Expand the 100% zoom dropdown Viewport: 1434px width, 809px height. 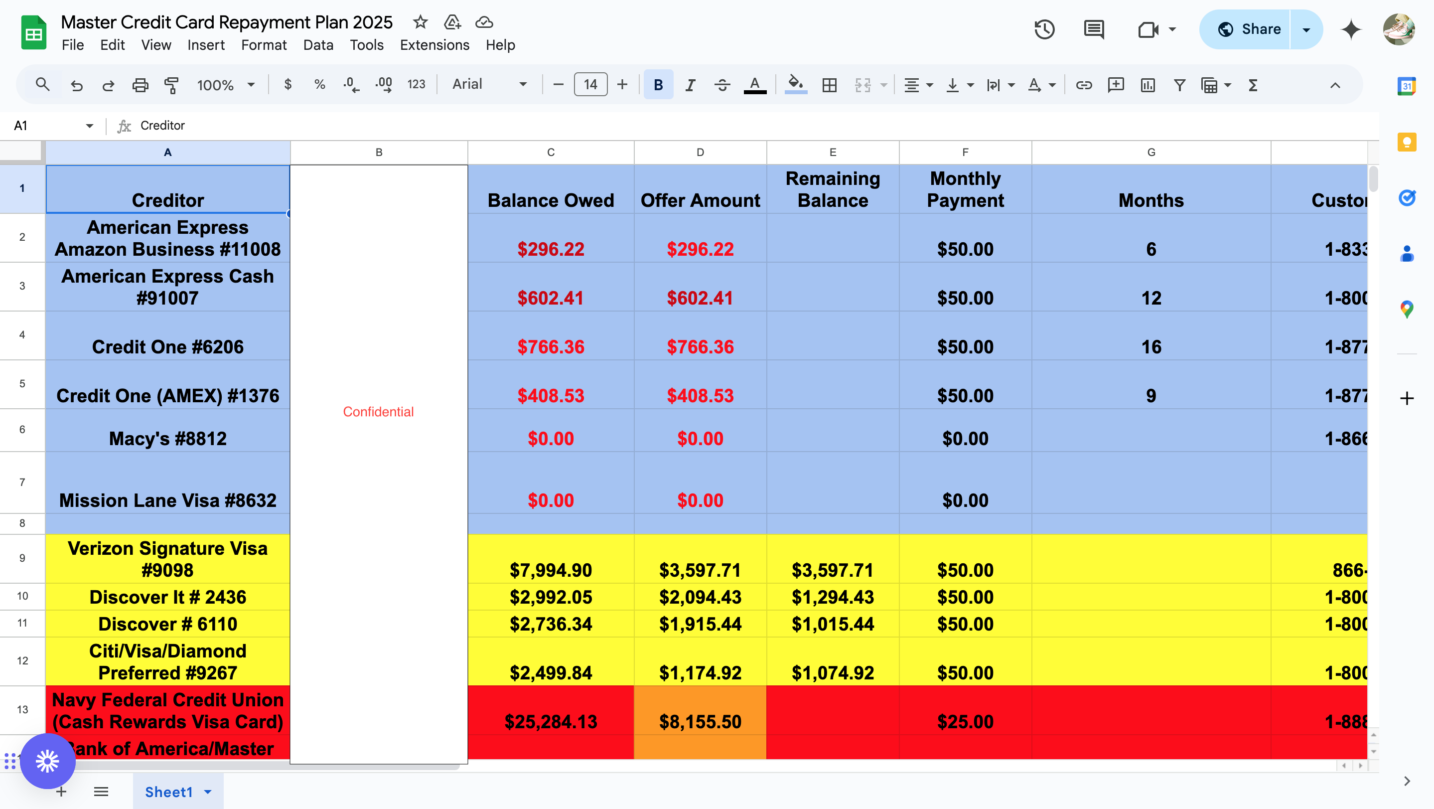click(225, 85)
